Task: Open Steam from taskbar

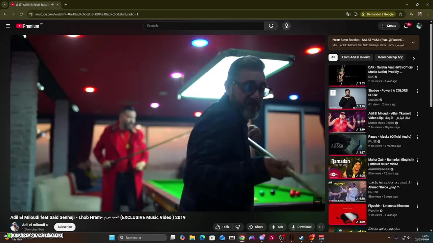Action: tap(301, 238)
